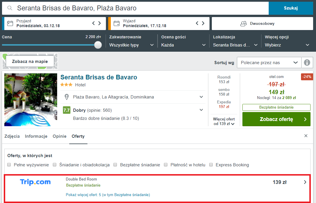
Task: Go to previous arrival date arrow
Action: pyautogui.click(x=94, y=23)
